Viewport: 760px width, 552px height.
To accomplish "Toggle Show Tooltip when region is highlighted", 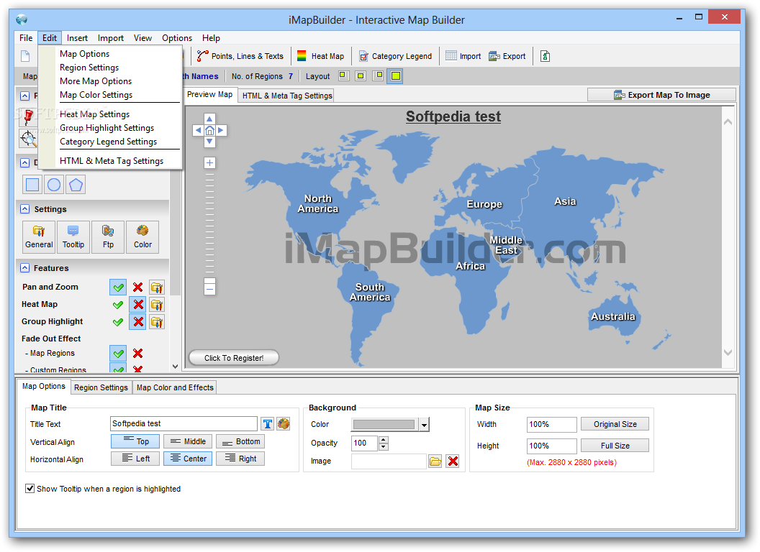I will coord(30,489).
